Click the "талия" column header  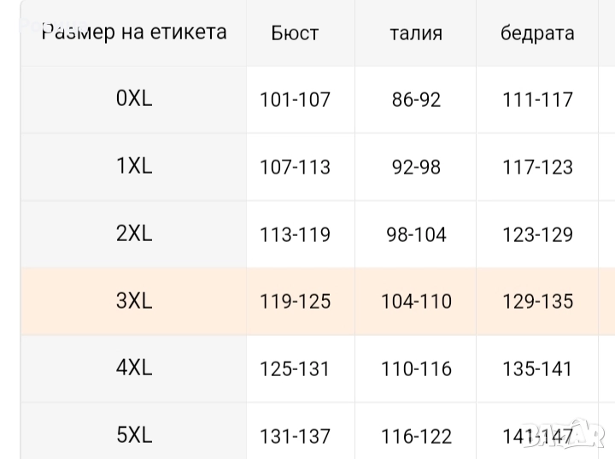[x=416, y=33]
